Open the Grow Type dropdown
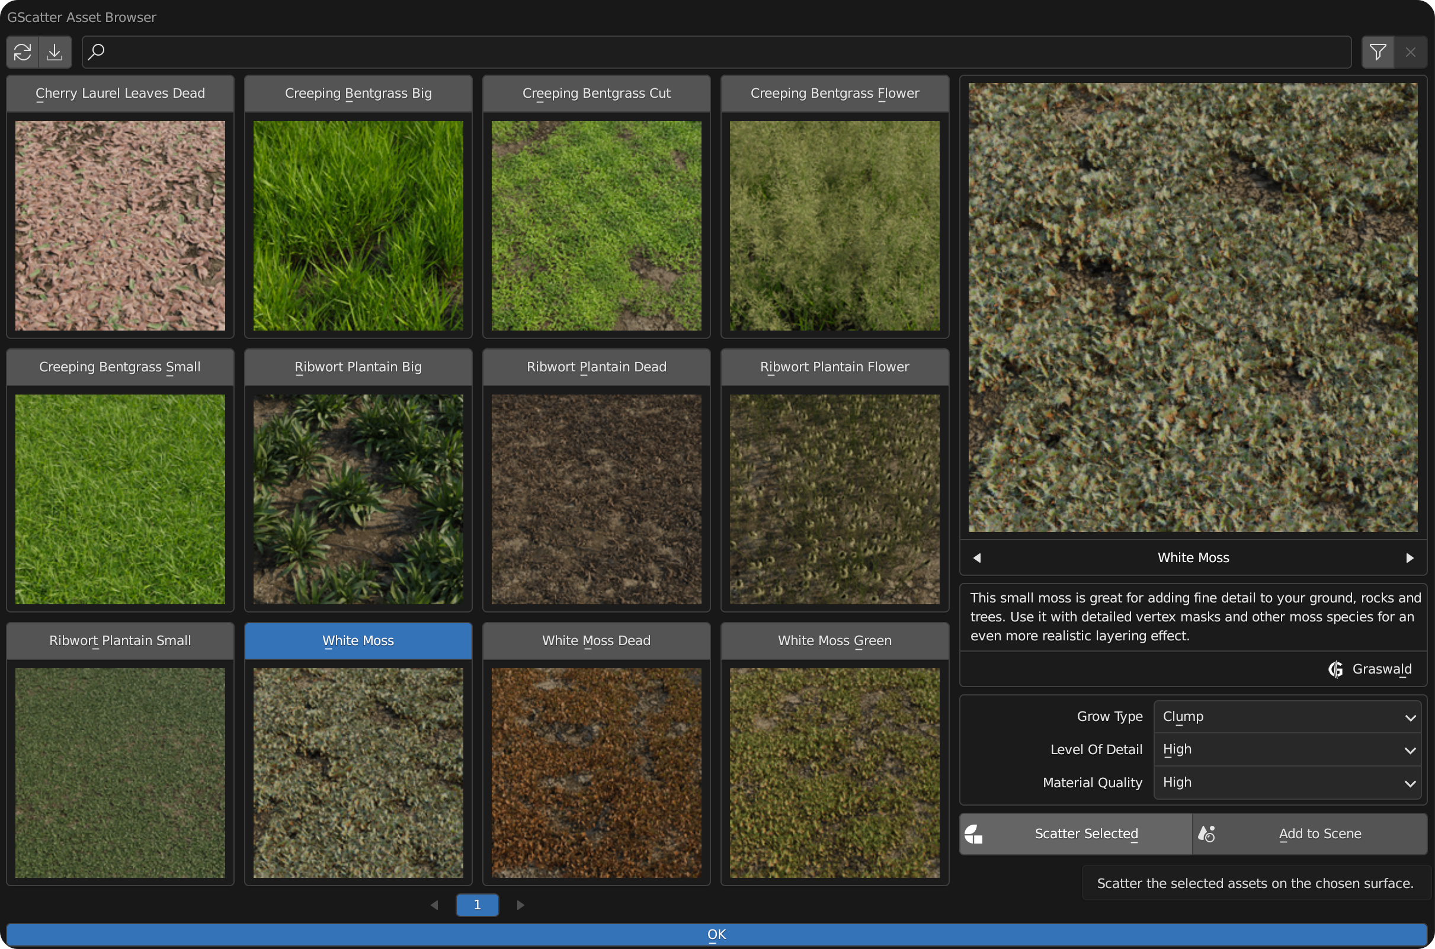This screenshot has height=949, width=1435. [1287, 717]
